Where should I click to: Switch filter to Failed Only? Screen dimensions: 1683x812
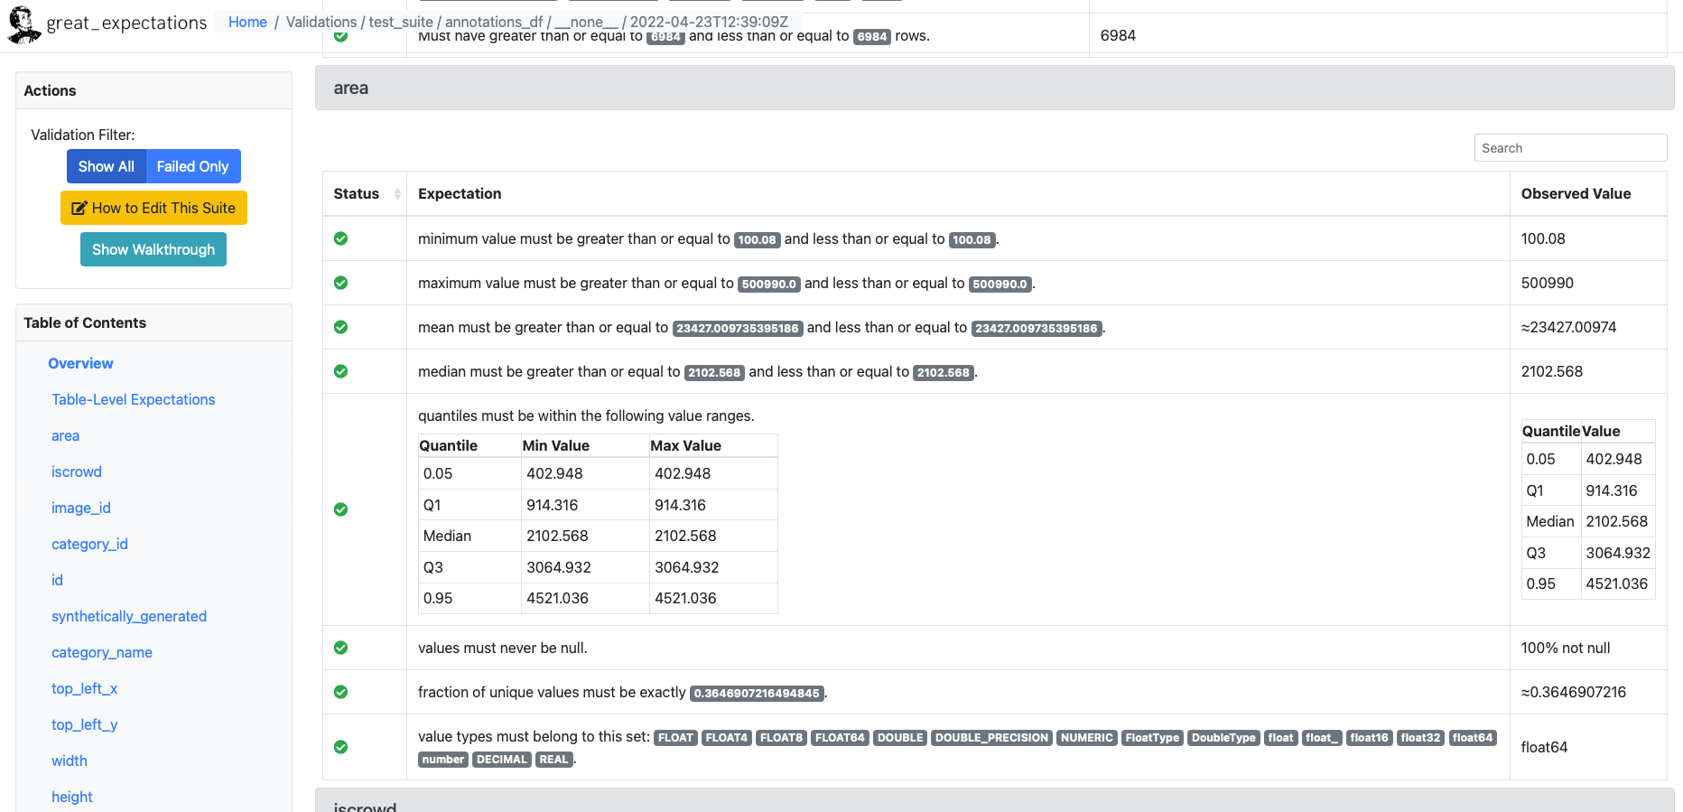pos(192,166)
